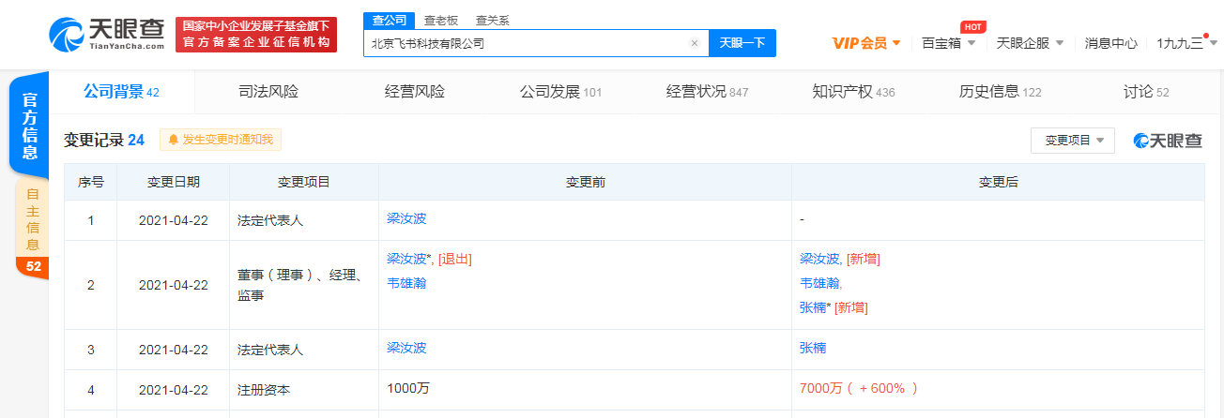Viewport: 1224px width, 418px height.
Task: Click the company name search input field
Action: pos(526,43)
